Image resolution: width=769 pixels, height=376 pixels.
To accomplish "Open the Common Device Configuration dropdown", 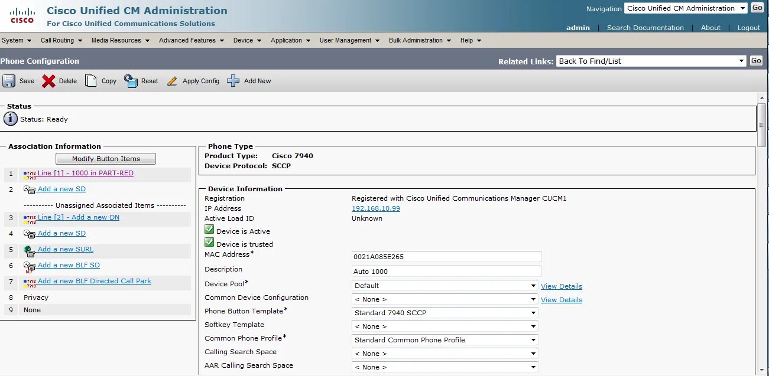I will [444, 299].
